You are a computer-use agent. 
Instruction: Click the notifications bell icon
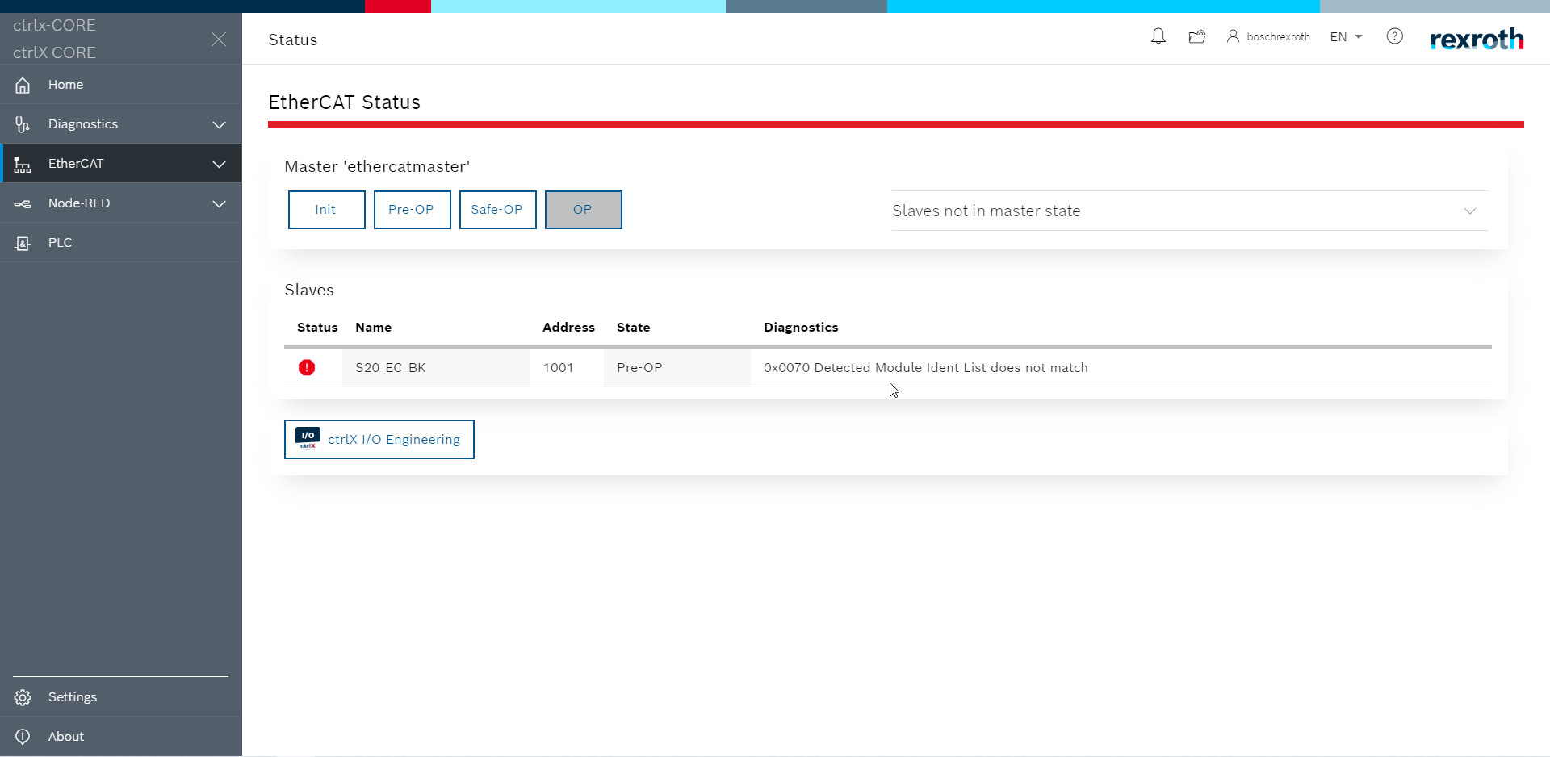pyautogui.click(x=1158, y=36)
